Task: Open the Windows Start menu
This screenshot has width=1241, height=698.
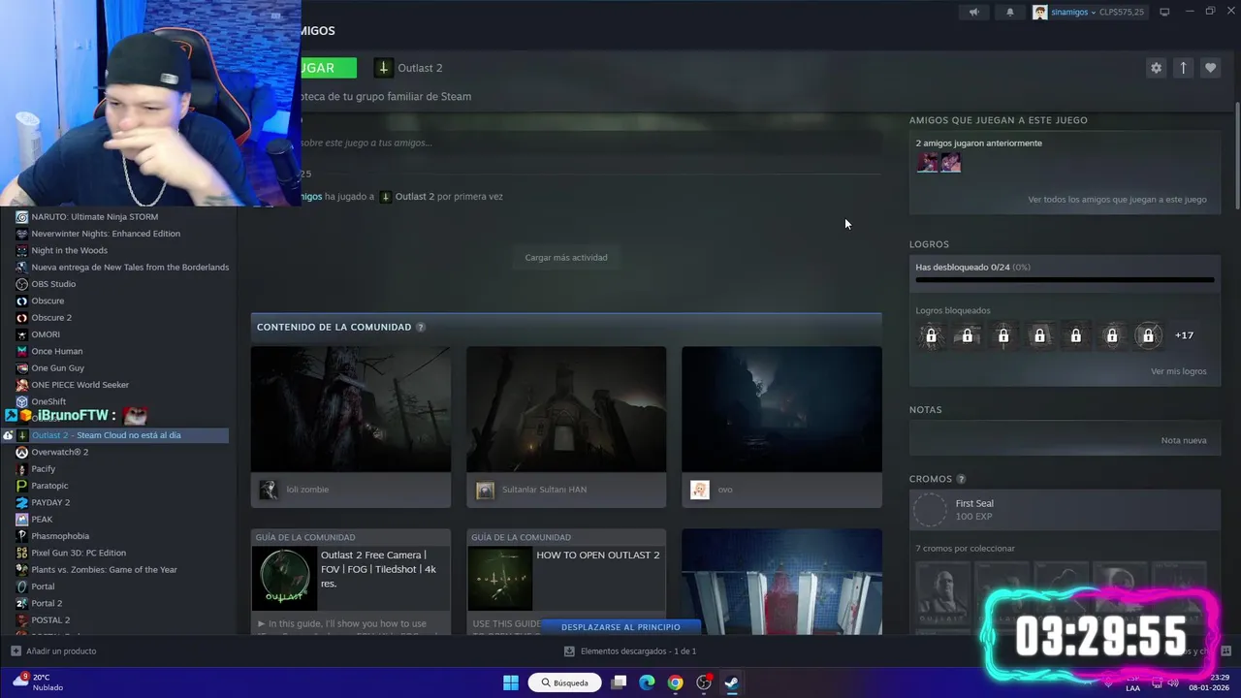Action: (x=511, y=682)
